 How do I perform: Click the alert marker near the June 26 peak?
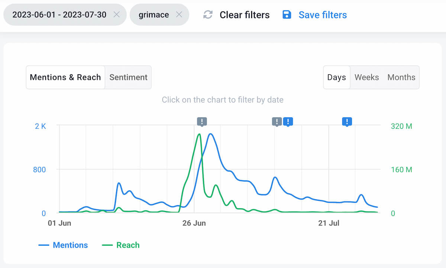point(202,121)
